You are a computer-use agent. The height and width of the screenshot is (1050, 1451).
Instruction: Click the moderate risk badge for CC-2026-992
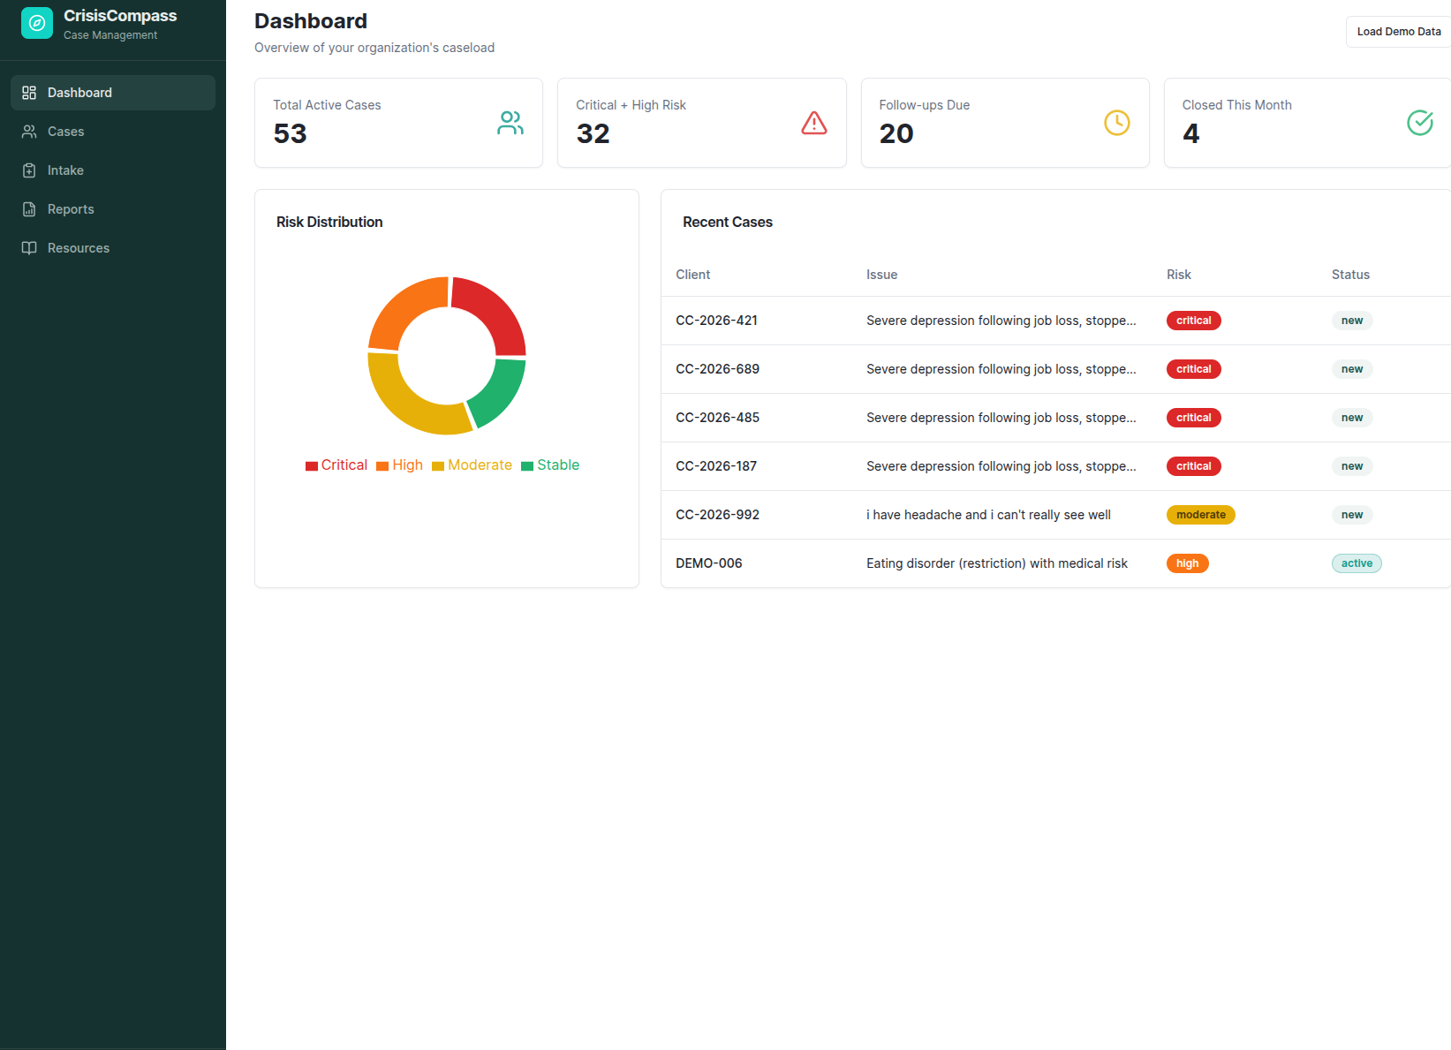(x=1200, y=515)
